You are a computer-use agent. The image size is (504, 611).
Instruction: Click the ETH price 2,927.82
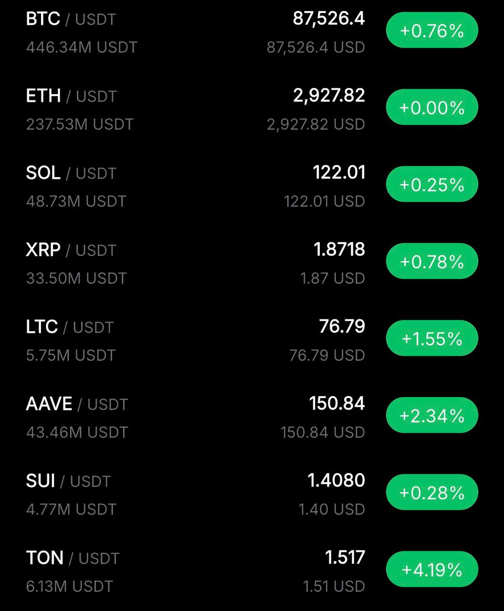pos(328,95)
